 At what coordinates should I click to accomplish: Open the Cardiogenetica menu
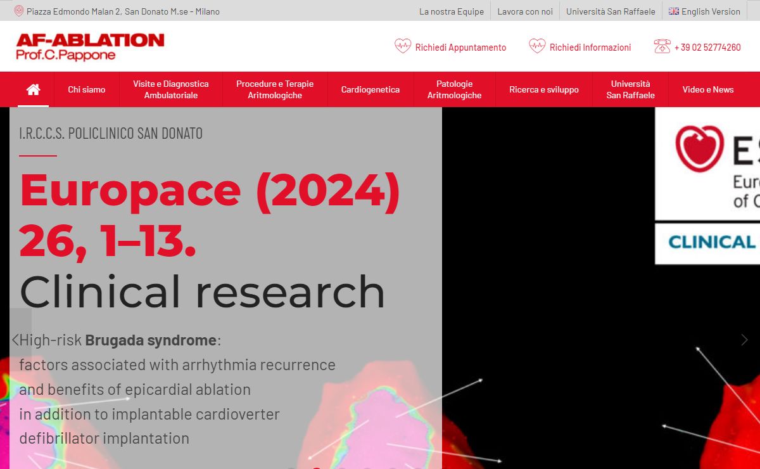pos(370,89)
